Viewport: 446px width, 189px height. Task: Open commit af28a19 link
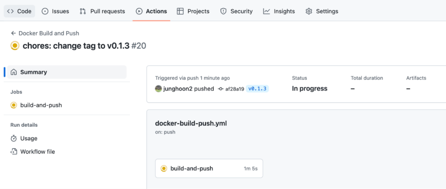pos(234,89)
